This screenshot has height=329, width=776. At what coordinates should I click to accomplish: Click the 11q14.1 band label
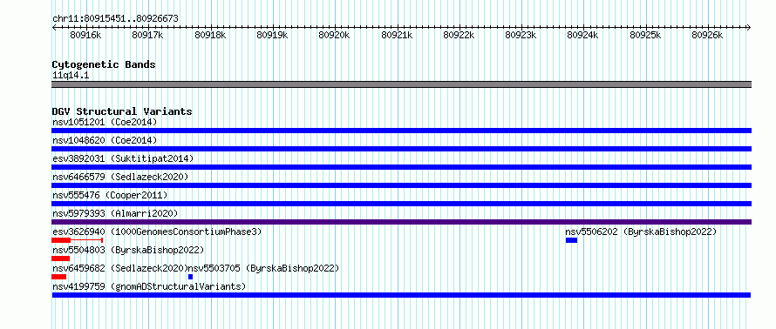(71, 76)
